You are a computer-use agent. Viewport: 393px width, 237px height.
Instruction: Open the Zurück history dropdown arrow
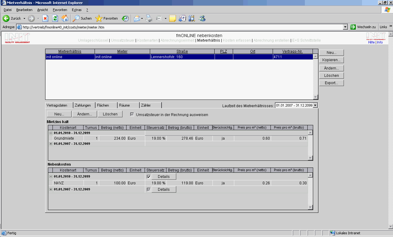(x=24, y=18)
